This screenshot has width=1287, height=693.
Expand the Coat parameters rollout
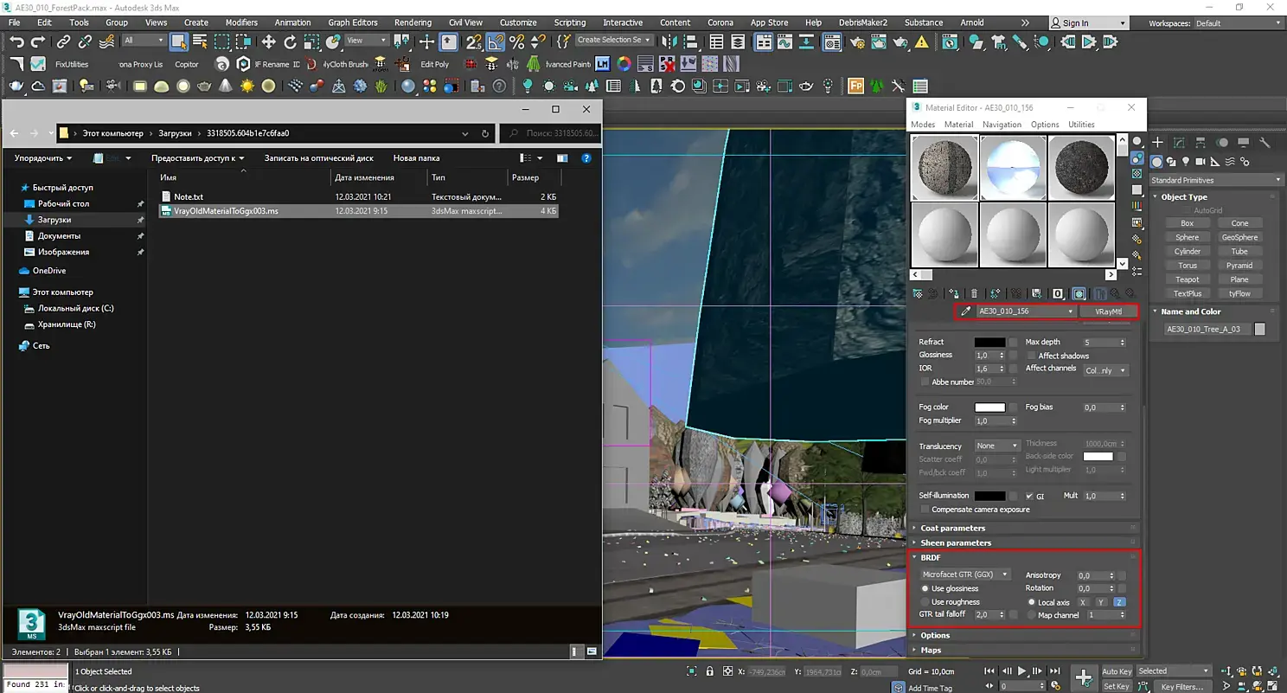pos(952,528)
